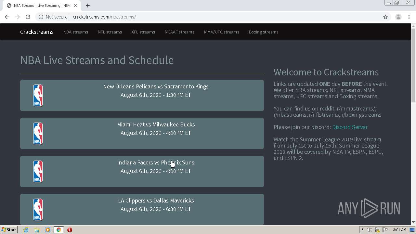Select the NBA Streams browser tab

(x=42, y=6)
